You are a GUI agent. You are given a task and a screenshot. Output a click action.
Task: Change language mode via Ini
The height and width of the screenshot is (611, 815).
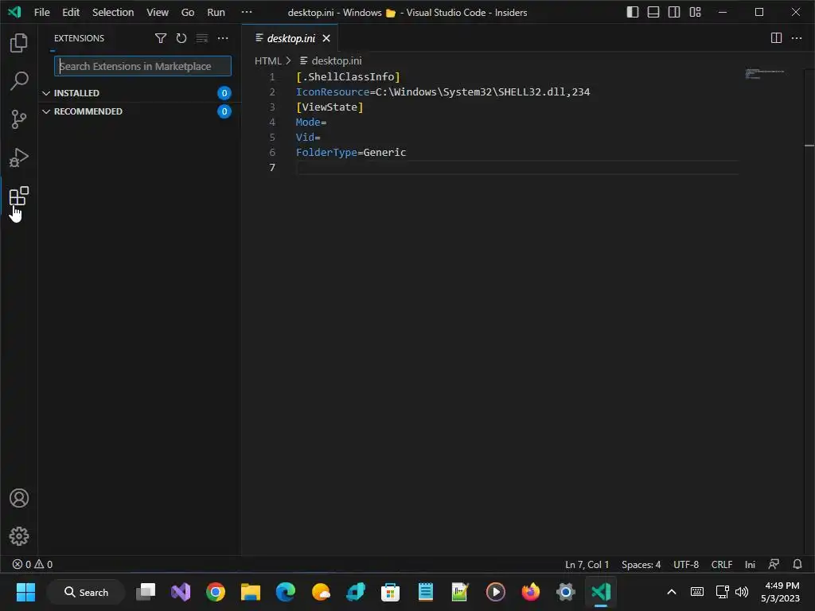(x=750, y=564)
